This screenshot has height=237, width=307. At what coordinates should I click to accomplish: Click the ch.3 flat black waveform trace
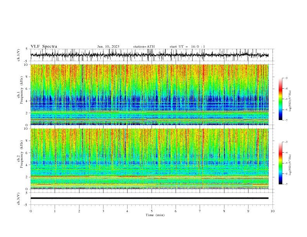point(150,198)
